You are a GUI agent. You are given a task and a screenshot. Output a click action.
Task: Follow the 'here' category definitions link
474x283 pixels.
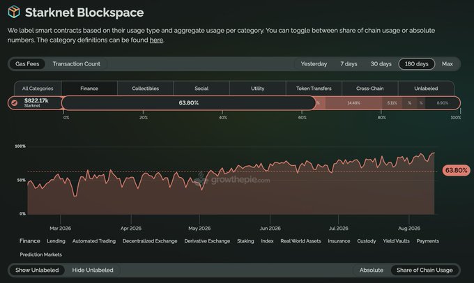(x=156, y=40)
